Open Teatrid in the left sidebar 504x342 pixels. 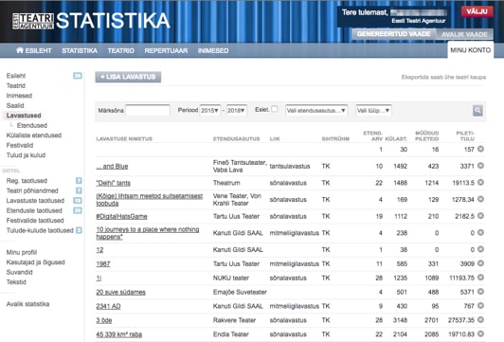[16, 85]
